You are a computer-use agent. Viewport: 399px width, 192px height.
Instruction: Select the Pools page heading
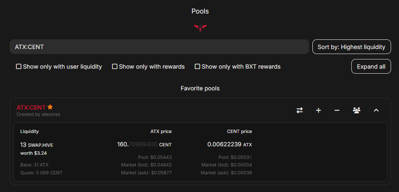click(x=200, y=11)
